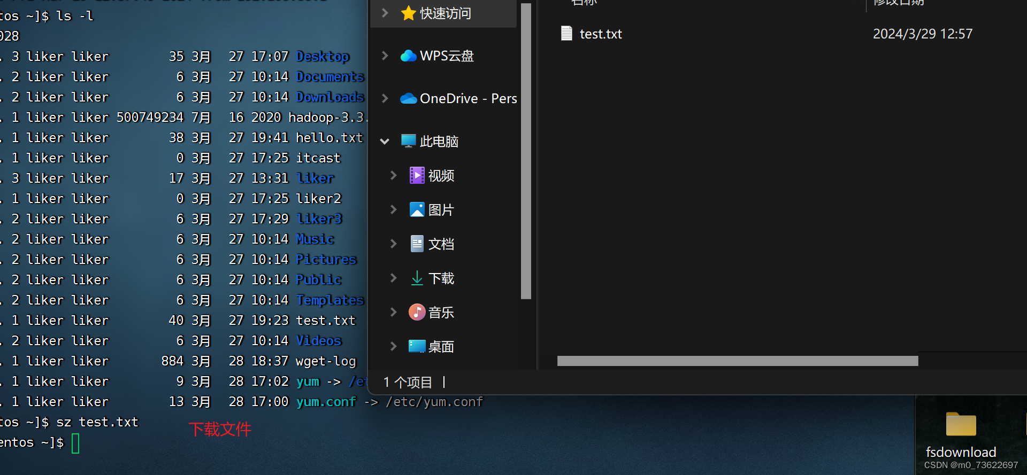Viewport: 1027px width, 475px height.
Task: Select the test.txt file name
Action: 601,34
